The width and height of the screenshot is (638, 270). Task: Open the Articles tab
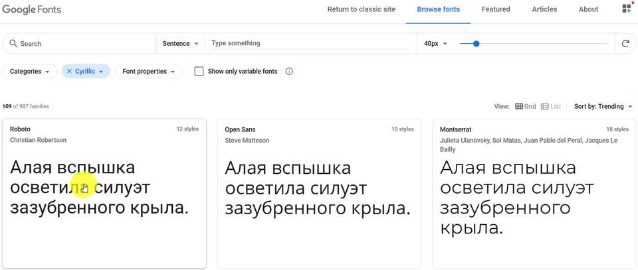[544, 9]
